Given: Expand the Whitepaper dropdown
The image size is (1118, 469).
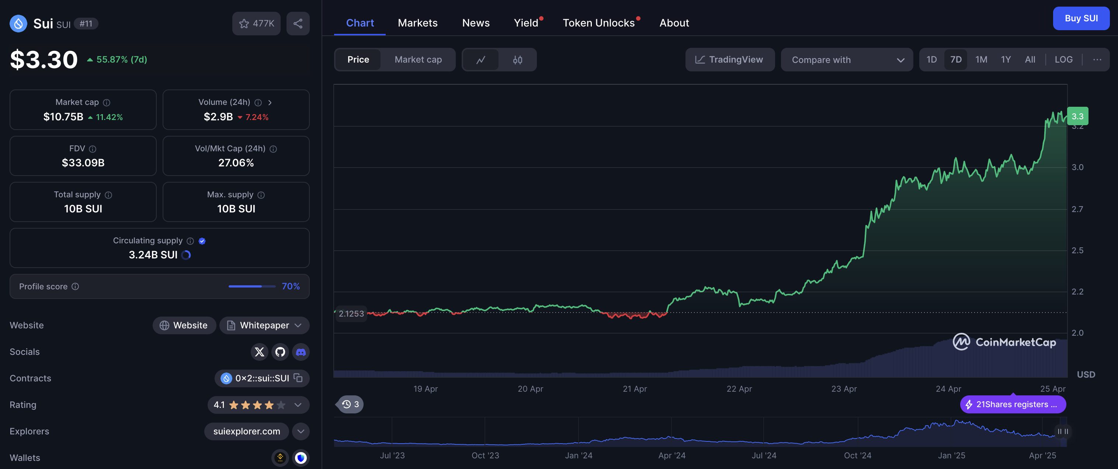Looking at the screenshot, I should coord(298,325).
